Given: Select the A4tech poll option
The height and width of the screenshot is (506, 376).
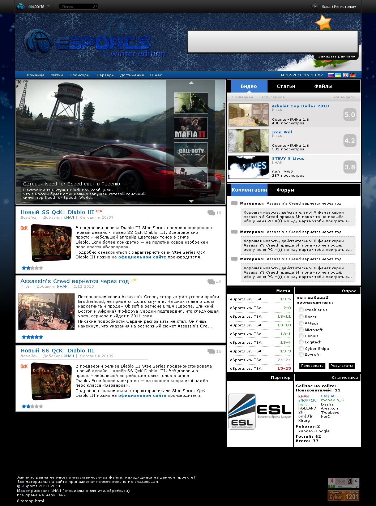Looking at the screenshot, I should (301, 323).
